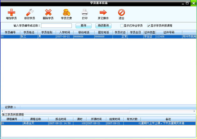This screenshot has height=139, width=197.
Task: Select student row 张三
Action: (28, 37)
